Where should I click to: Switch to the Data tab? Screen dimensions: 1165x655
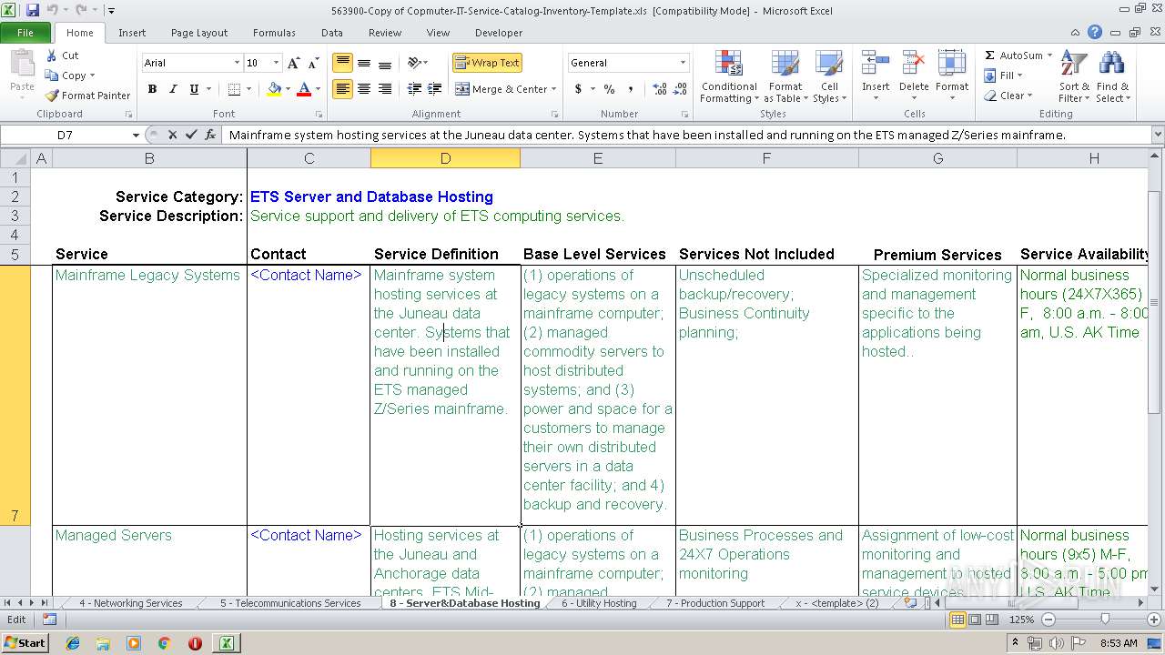[332, 33]
